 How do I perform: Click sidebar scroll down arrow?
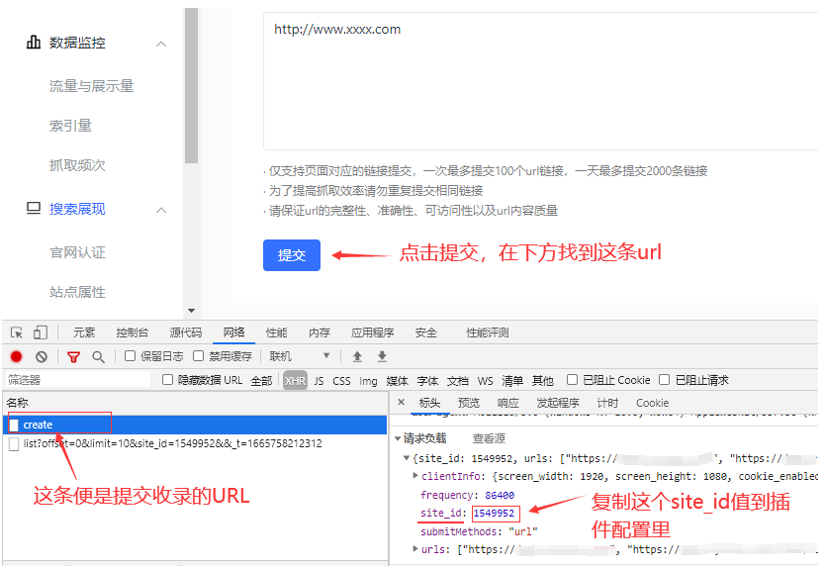(x=191, y=311)
